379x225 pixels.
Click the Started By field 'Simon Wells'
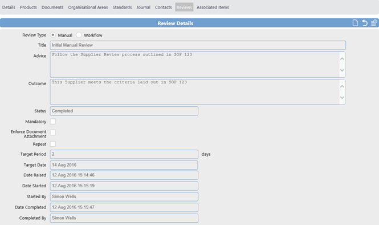click(124, 196)
